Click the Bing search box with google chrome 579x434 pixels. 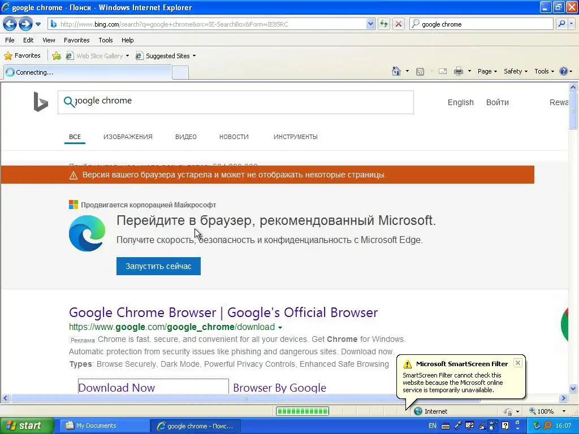tap(236, 102)
